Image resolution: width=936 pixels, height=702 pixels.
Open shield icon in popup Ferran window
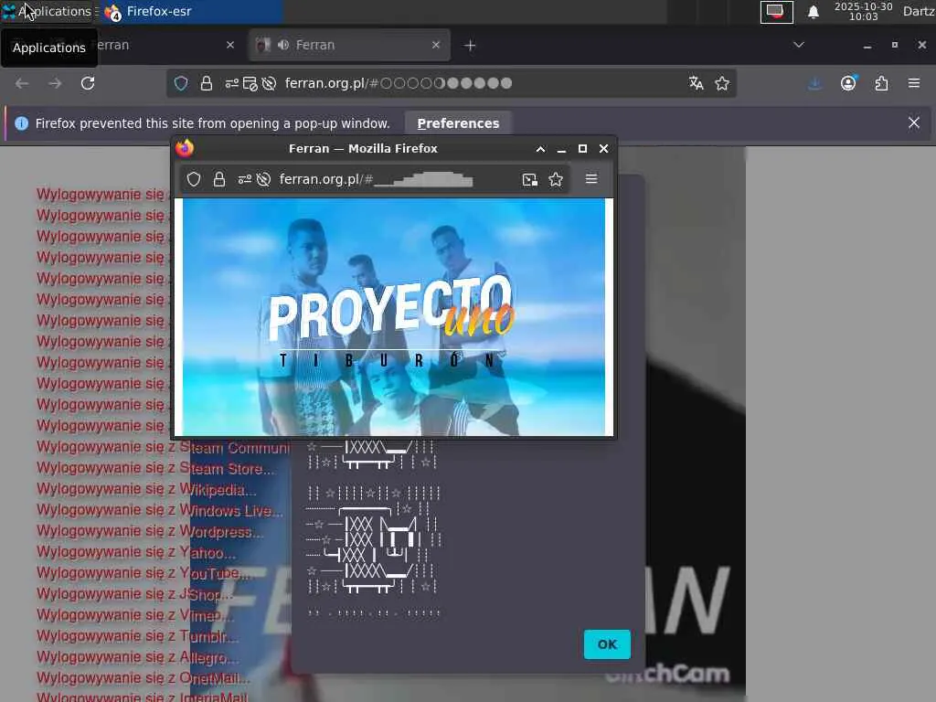pyautogui.click(x=194, y=179)
